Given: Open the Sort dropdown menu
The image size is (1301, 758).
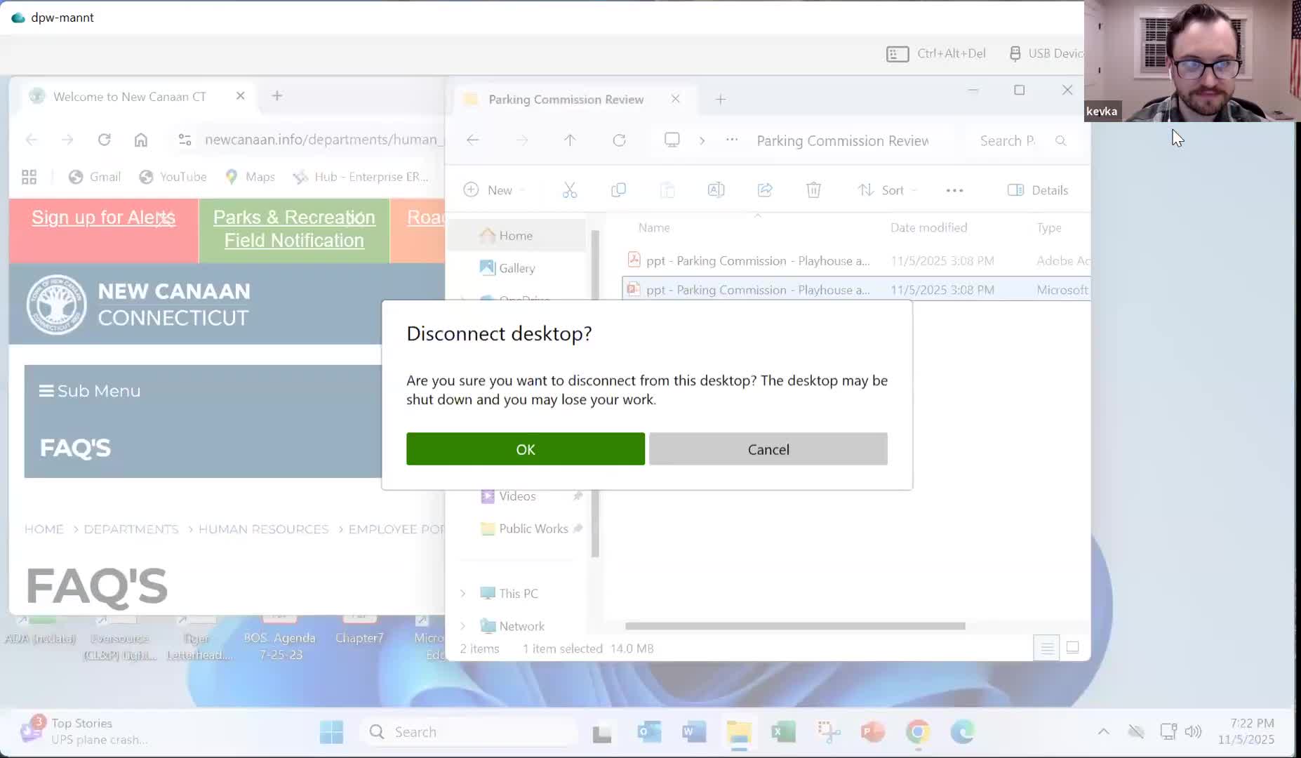Looking at the screenshot, I should (x=887, y=190).
